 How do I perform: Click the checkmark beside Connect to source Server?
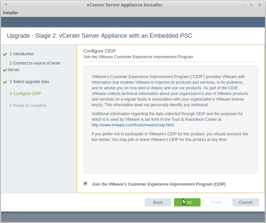tap(5, 70)
